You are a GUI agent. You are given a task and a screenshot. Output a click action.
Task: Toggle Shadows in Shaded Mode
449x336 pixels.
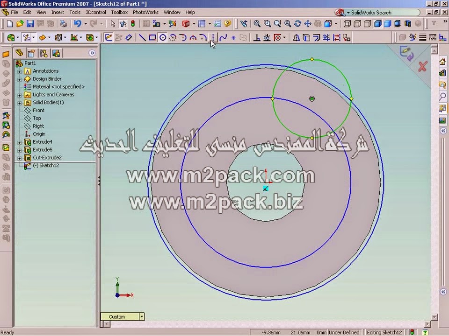click(398, 24)
